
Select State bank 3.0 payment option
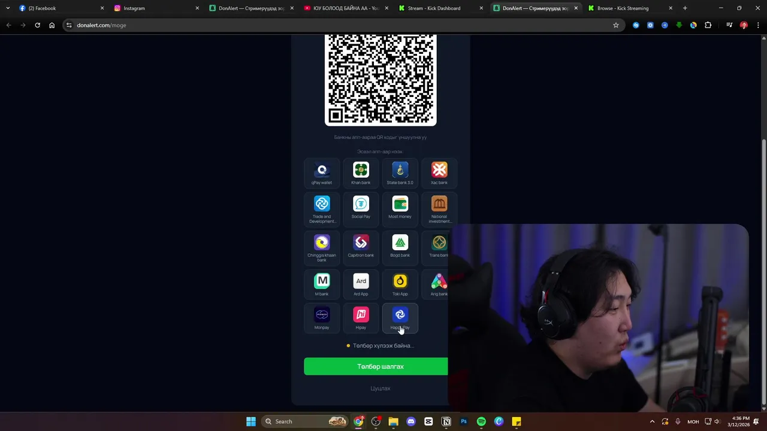400,174
